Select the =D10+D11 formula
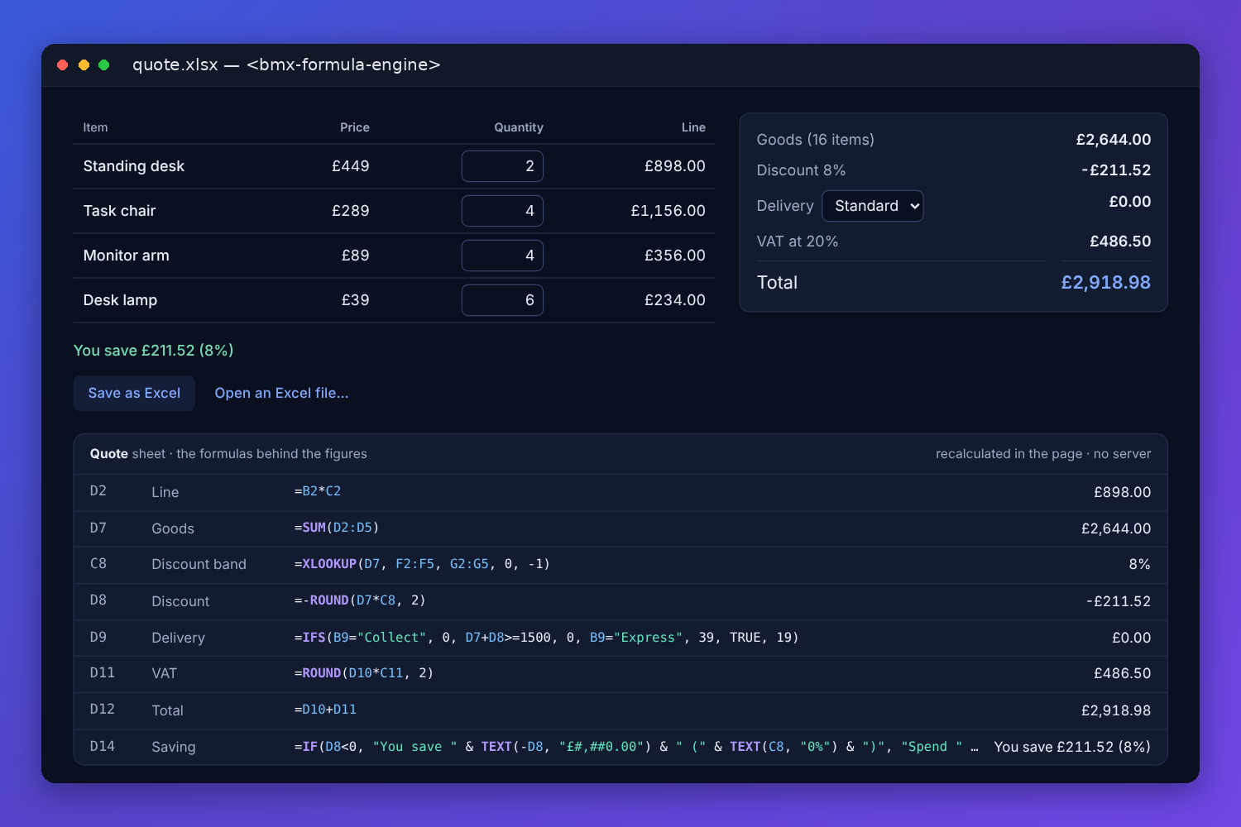This screenshot has height=827, width=1241. tap(325, 710)
